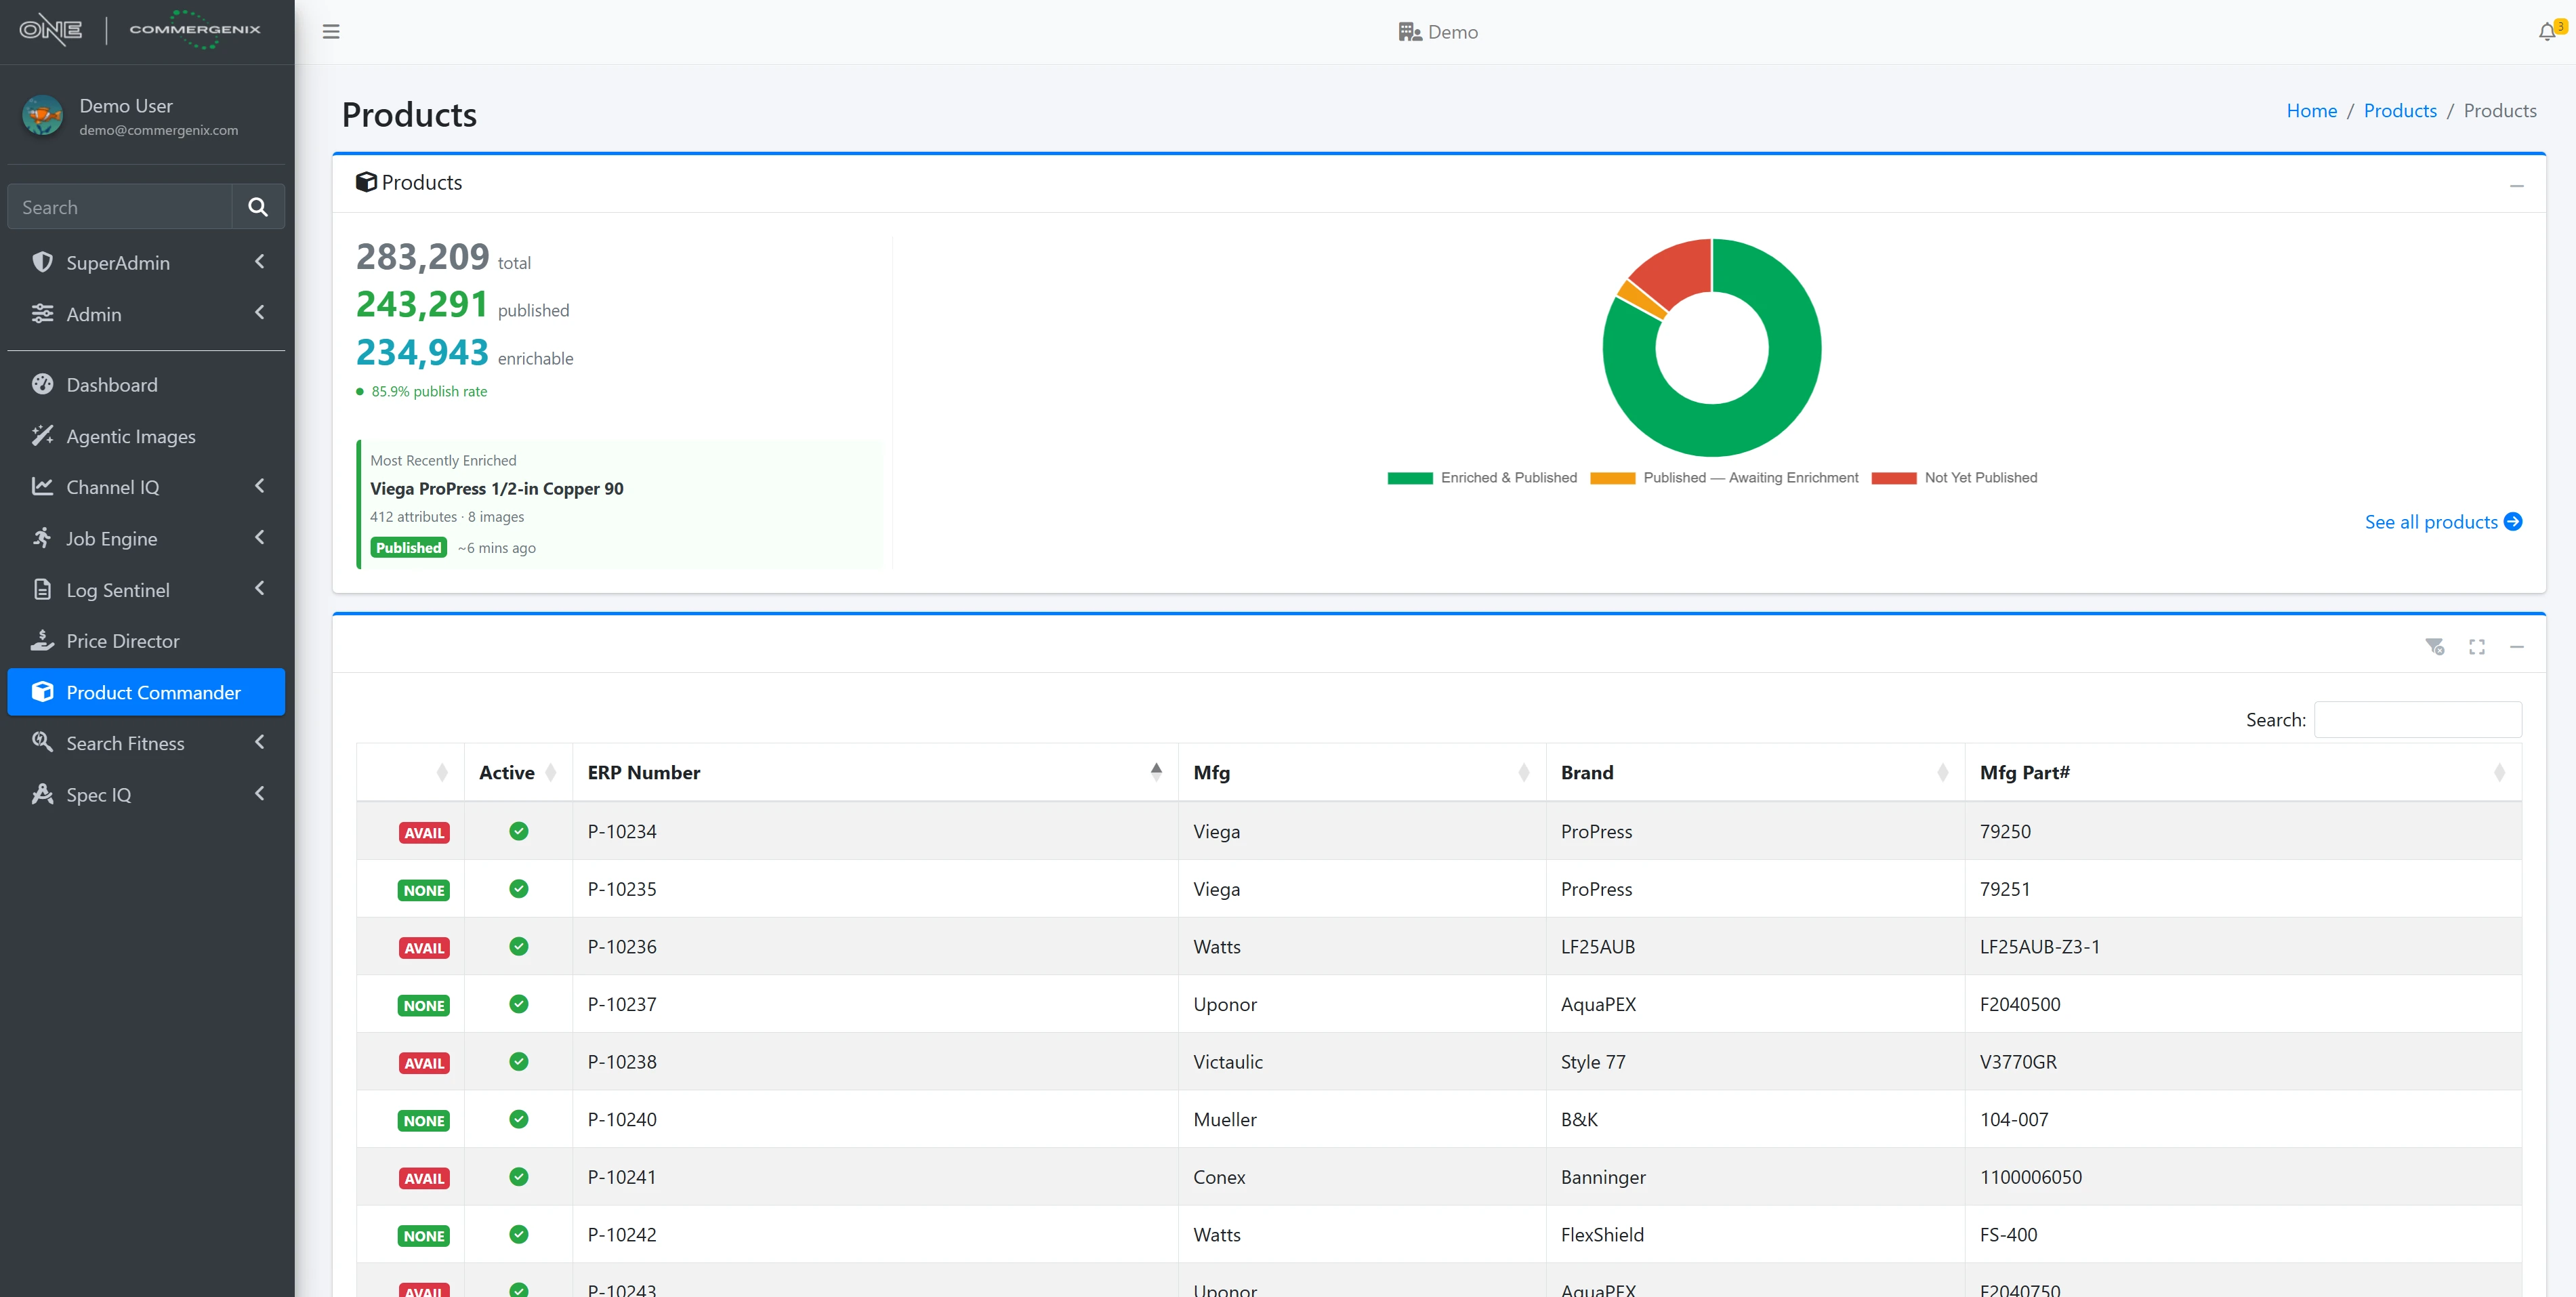Viewport: 2576px width, 1297px height.
Task: Click the Products card box icon
Action: [x=366, y=182]
